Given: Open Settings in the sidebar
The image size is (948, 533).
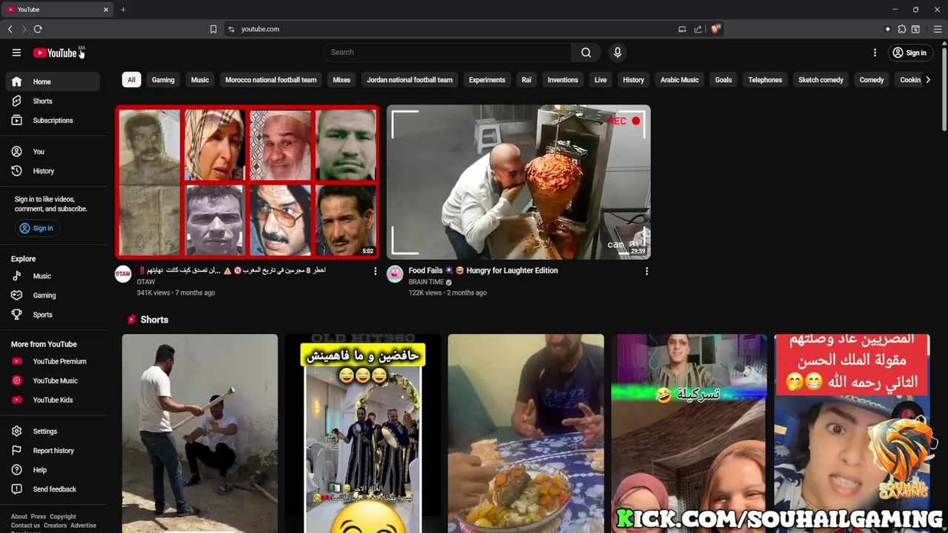Looking at the screenshot, I should (52, 432).
